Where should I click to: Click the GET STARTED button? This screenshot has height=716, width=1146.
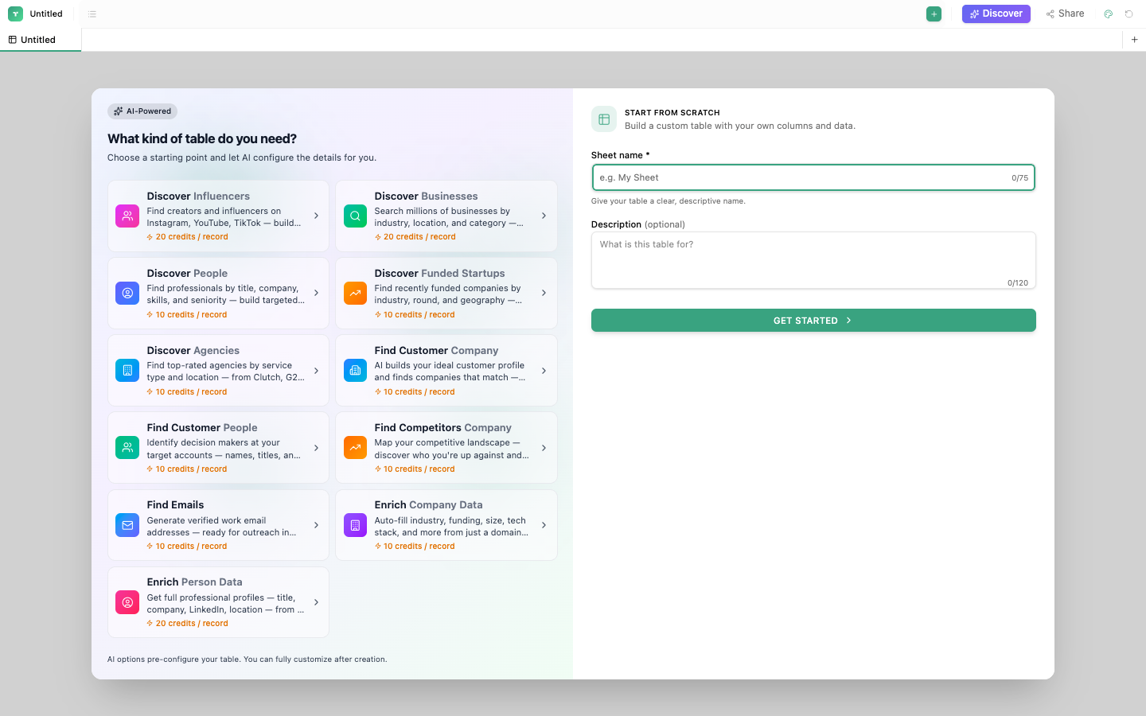pyautogui.click(x=813, y=320)
